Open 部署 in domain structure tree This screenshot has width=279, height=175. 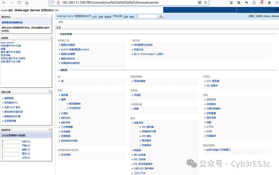(x=3, y=49)
